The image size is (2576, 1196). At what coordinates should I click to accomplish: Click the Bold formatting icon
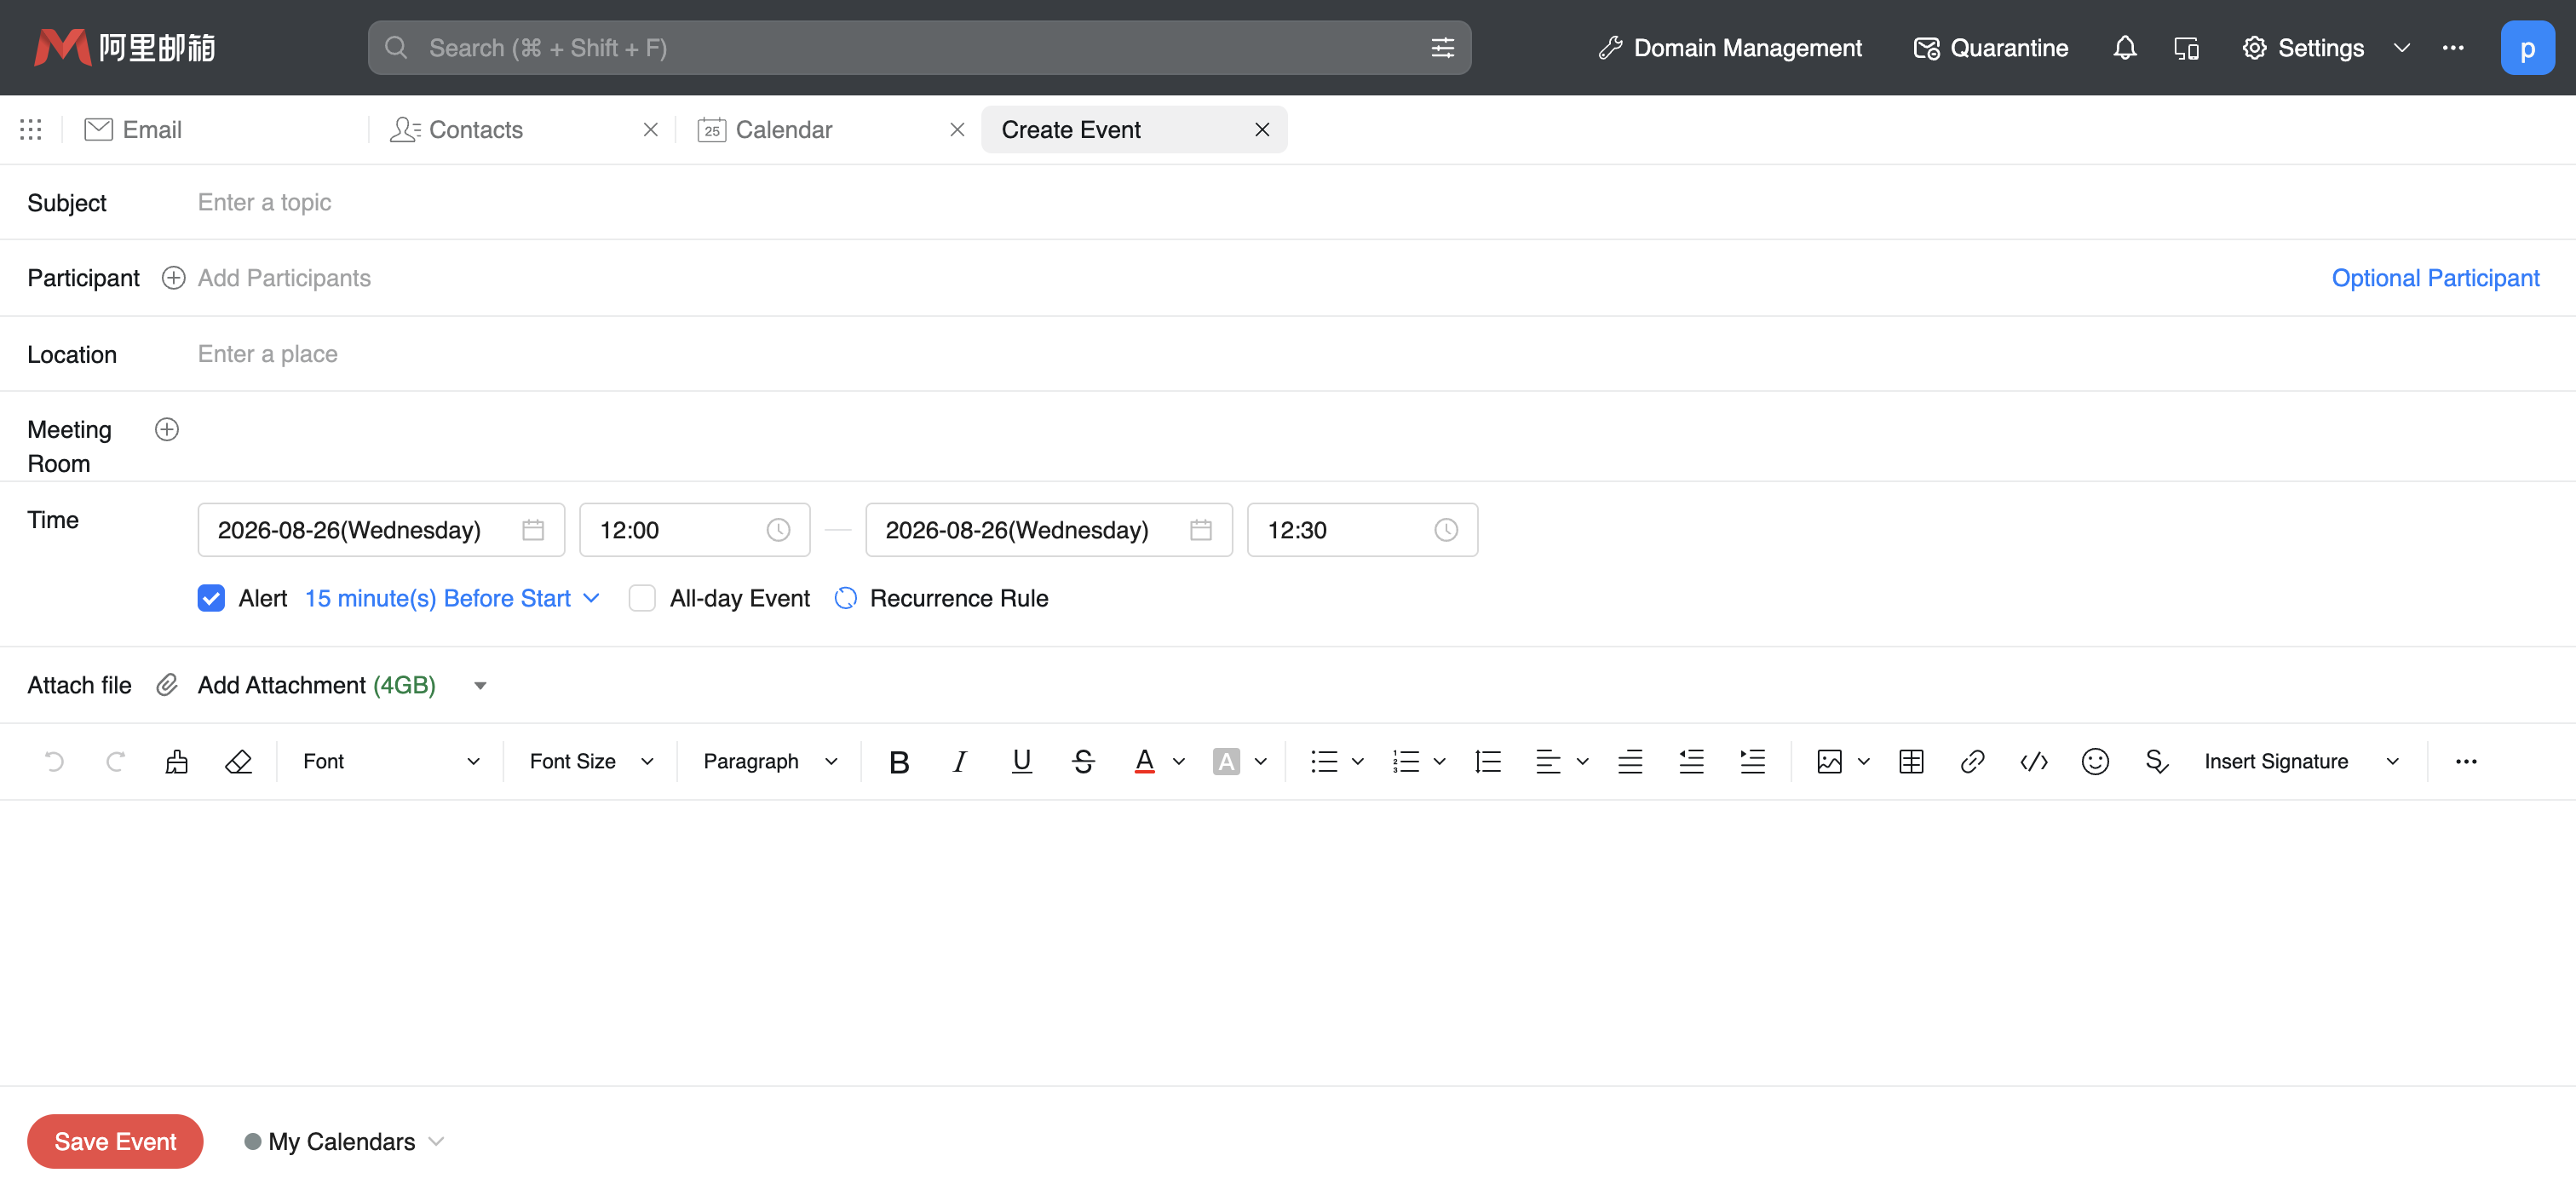coord(899,762)
